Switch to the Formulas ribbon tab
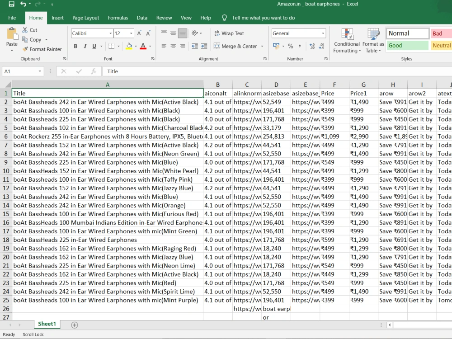452x339 pixels. coord(118,18)
